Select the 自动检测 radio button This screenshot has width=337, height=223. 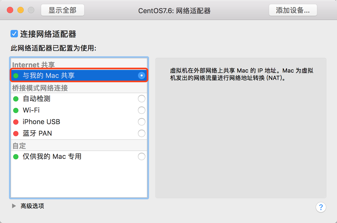(142, 99)
